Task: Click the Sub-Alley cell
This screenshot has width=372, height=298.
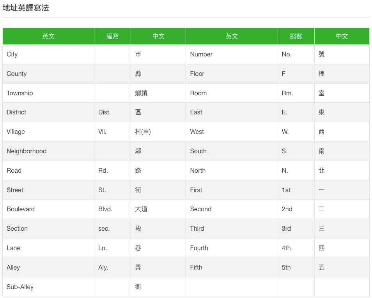Action: [20, 287]
